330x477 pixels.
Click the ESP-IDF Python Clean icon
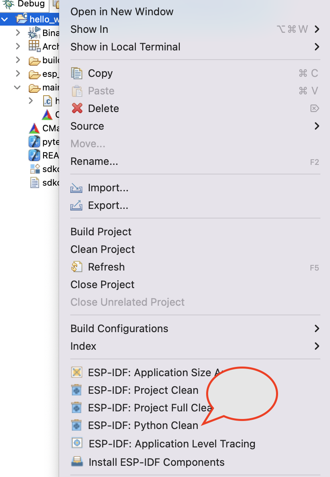[76, 425]
